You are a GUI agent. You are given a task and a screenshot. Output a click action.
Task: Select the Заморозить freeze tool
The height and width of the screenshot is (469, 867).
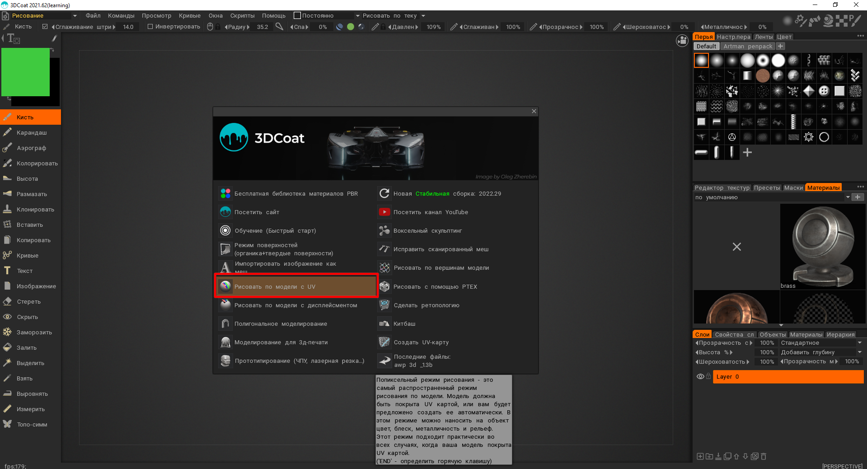click(x=31, y=332)
